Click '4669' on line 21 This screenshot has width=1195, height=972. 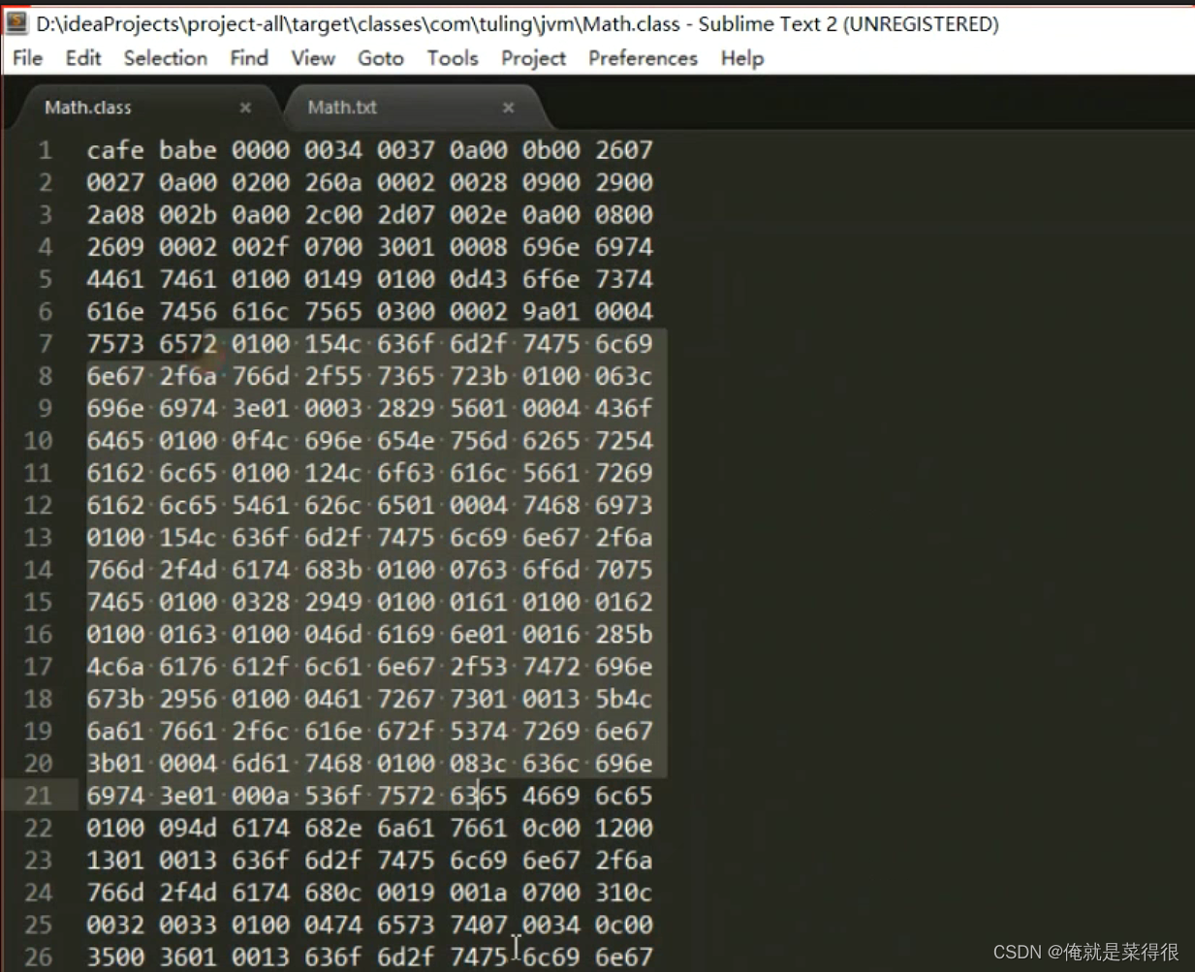pyautogui.click(x=551, y=796)
